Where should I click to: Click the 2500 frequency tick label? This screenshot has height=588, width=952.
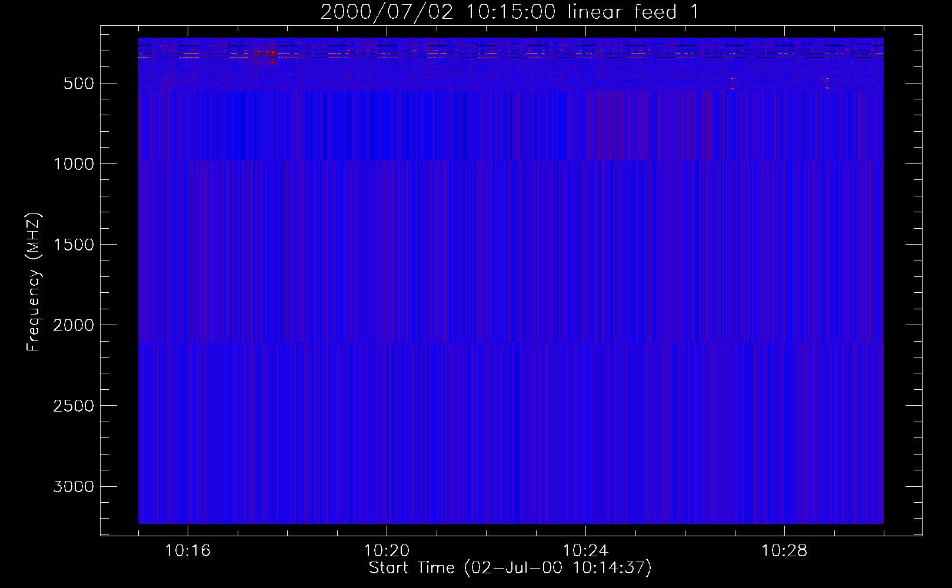click(74, 406)
